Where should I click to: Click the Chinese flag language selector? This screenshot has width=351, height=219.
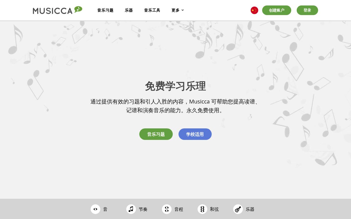pyautogui.click(x=254, y=10)
